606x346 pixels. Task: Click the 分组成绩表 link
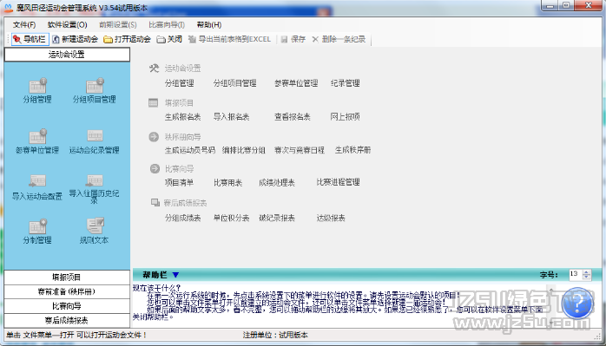183,218
